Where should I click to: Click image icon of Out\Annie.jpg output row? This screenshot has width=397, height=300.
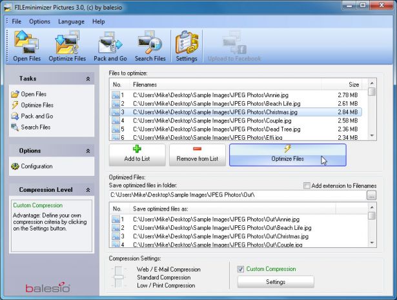(116, 220)
